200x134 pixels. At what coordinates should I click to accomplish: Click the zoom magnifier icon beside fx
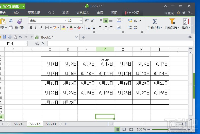[37, 44]
